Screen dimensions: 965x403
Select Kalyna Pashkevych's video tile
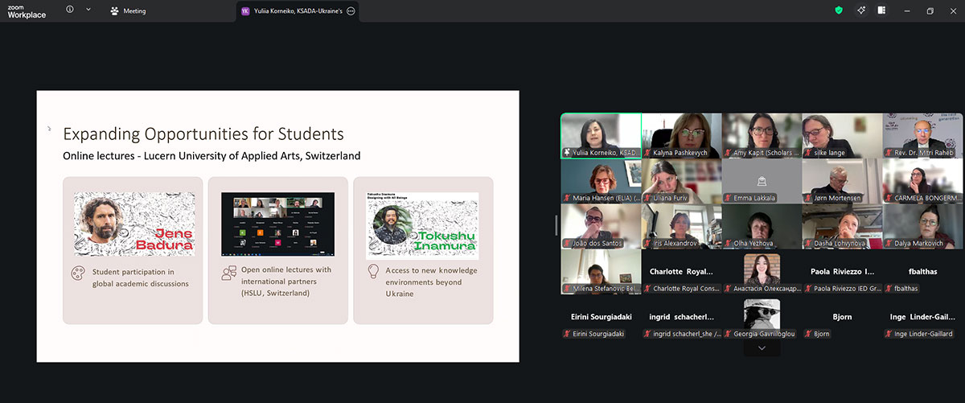[x=681, y=134]
